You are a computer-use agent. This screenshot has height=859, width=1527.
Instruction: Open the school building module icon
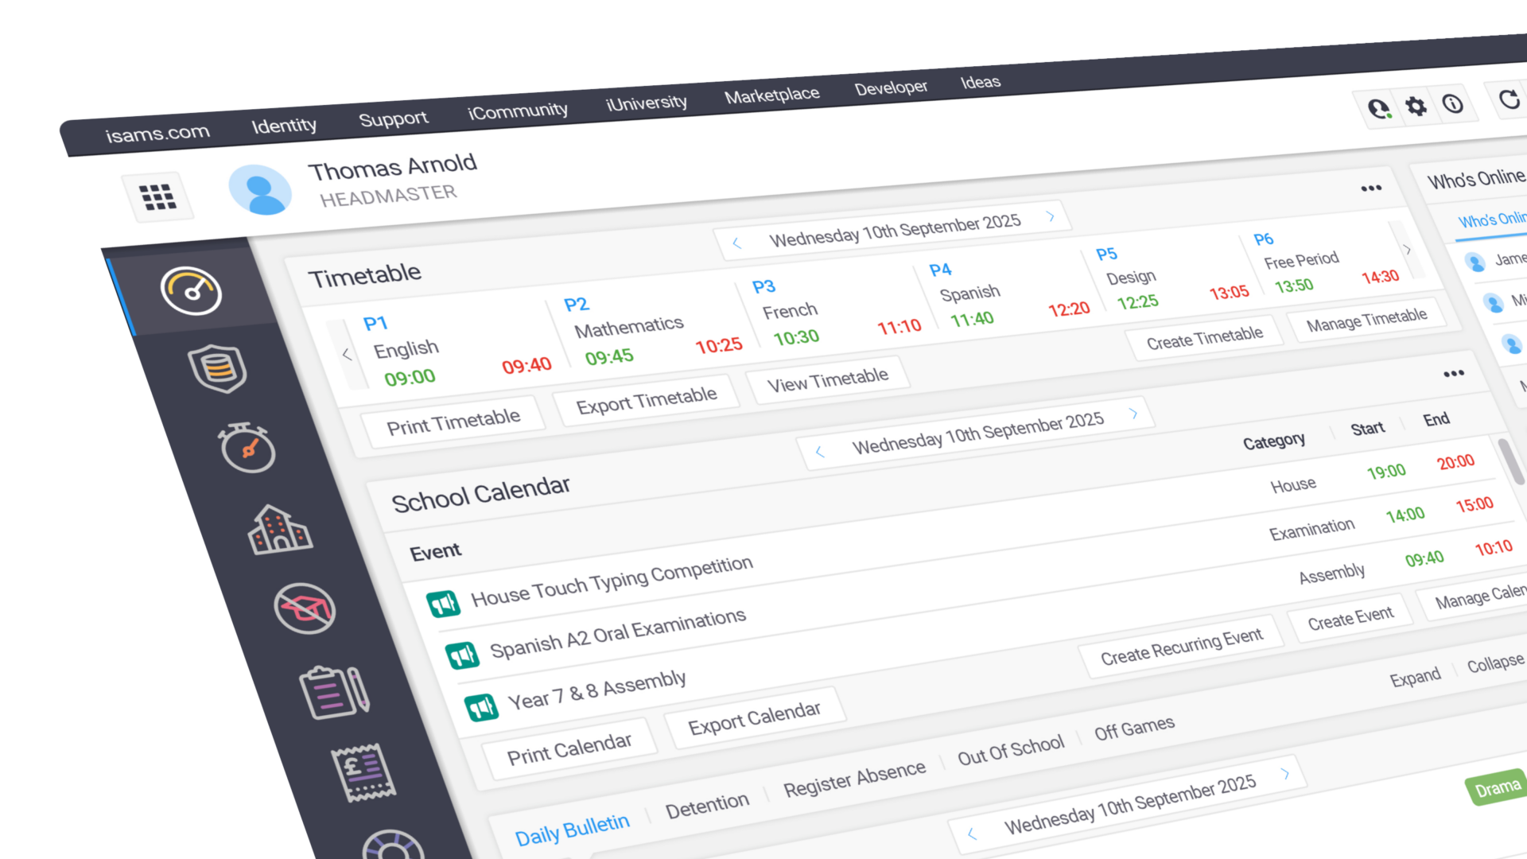point(282,531)
